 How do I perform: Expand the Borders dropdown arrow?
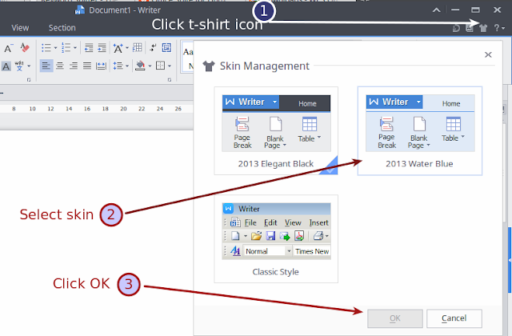170,66
